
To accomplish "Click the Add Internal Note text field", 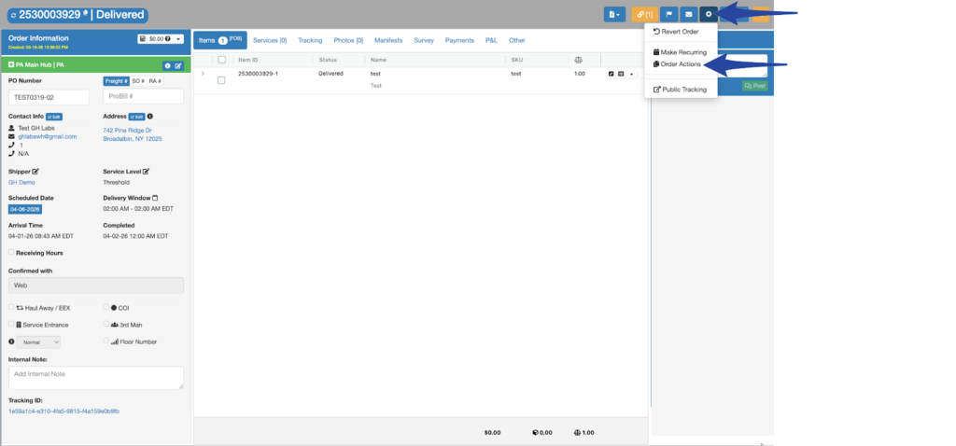I will coord(96,377).
